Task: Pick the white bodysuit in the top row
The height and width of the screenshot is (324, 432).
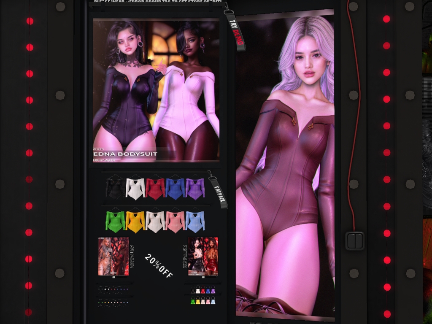Action: [x=135, y=188]
